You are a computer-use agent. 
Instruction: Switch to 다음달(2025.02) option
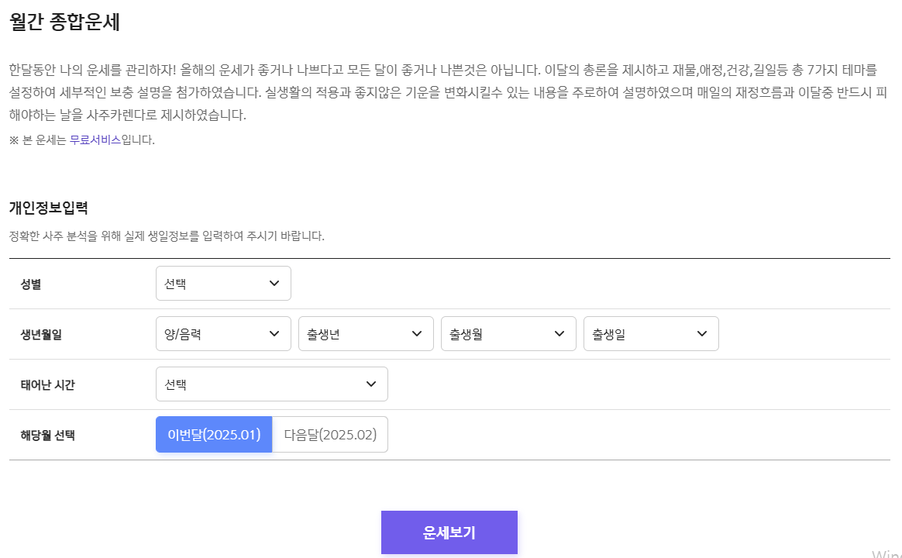point(330,434)
